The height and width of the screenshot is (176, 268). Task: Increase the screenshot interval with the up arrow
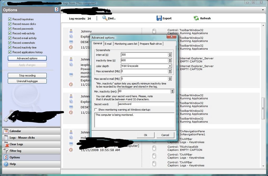coord(170,54)
